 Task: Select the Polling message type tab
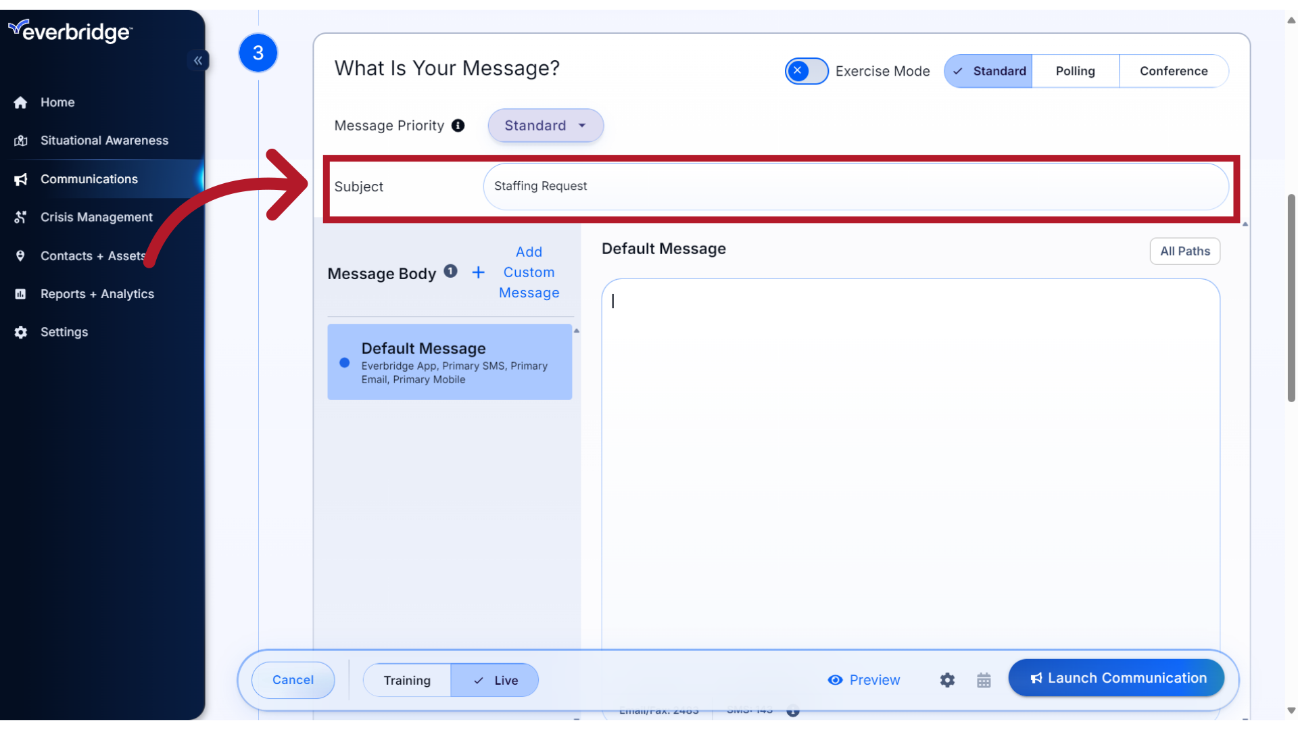click(x=1076, y=71)
